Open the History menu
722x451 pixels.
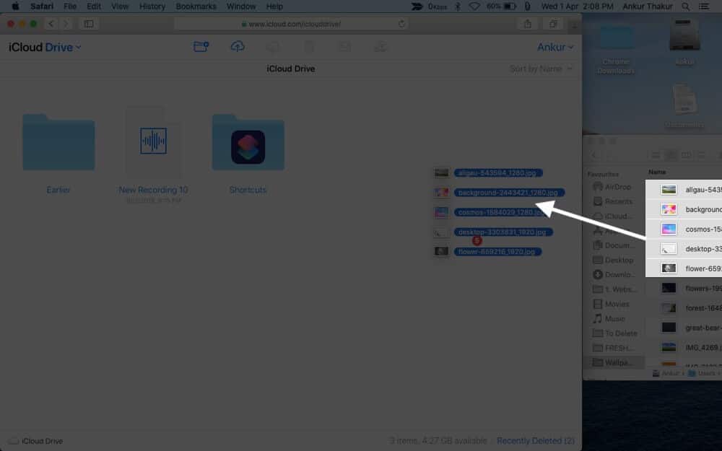click(152, 6)
